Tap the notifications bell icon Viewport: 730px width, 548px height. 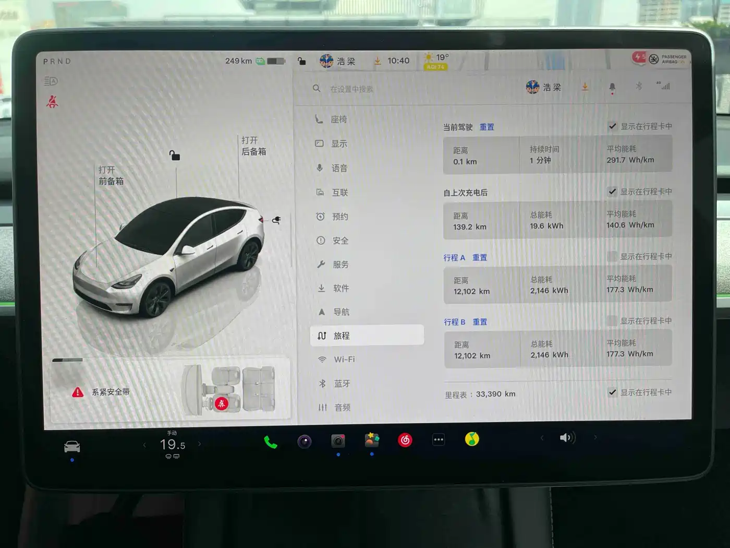(612, 87)
